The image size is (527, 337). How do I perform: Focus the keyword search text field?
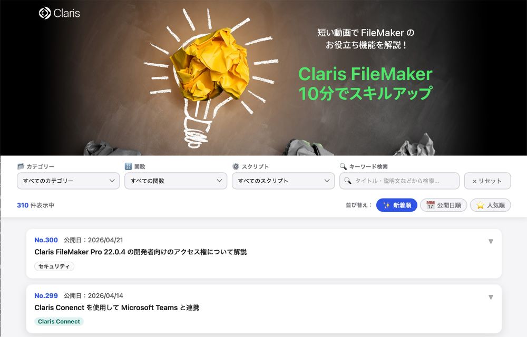(x=399, y=181)
